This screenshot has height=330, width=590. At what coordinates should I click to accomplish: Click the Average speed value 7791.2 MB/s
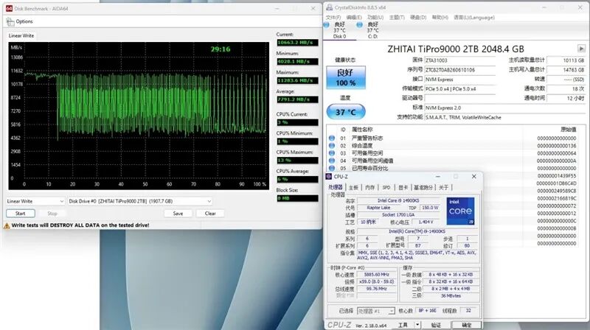pos(297,99)
